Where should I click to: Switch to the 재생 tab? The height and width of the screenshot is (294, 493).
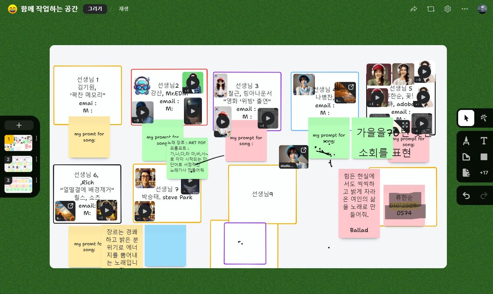tap(124, 9)
